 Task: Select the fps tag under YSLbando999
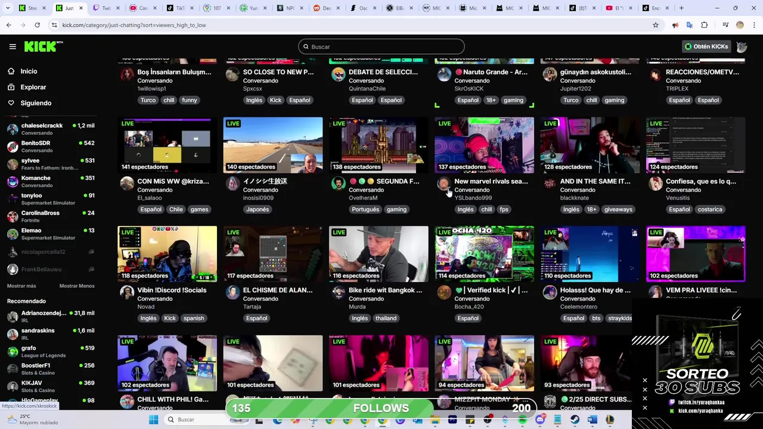[504, 209]
